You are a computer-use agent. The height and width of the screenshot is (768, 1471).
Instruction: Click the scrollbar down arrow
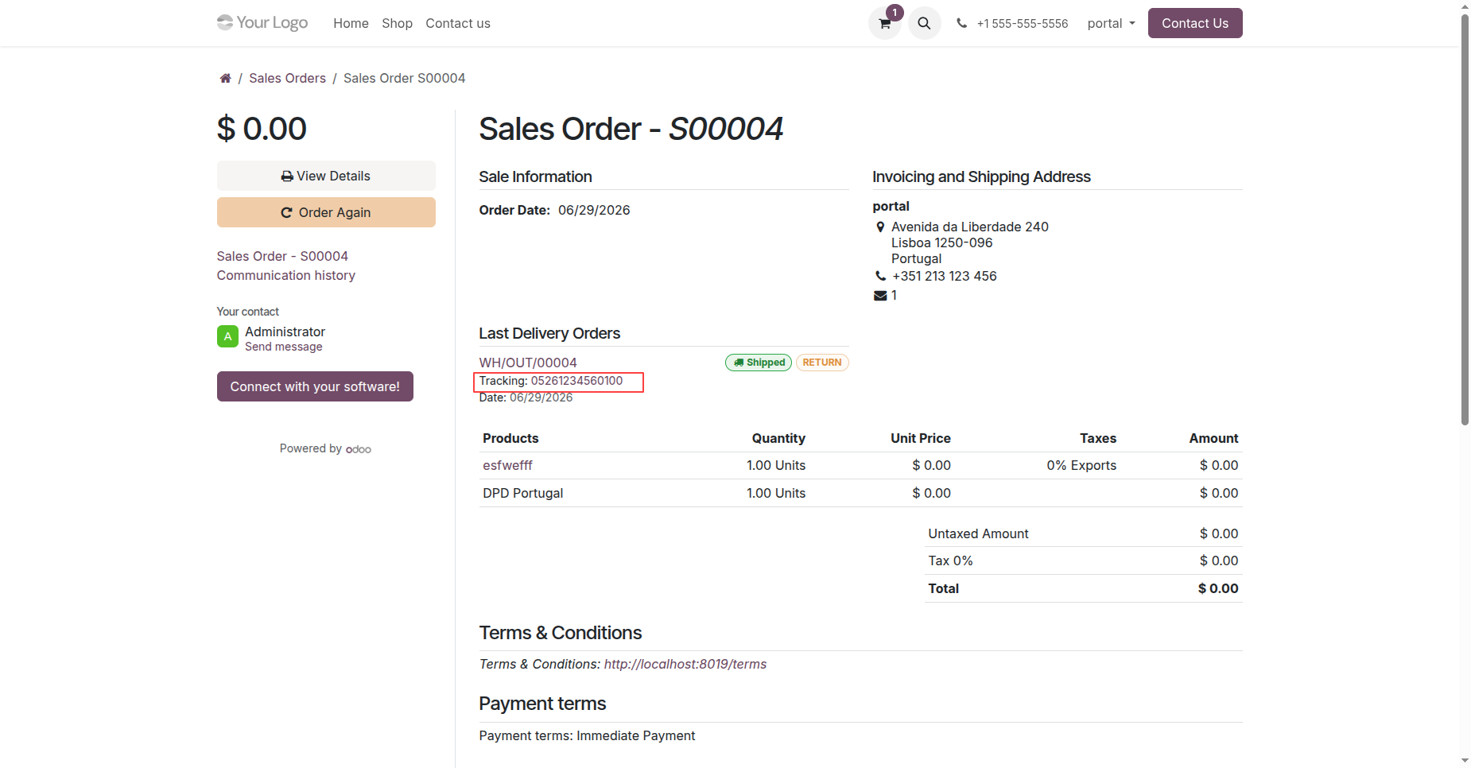(1465, 761)
